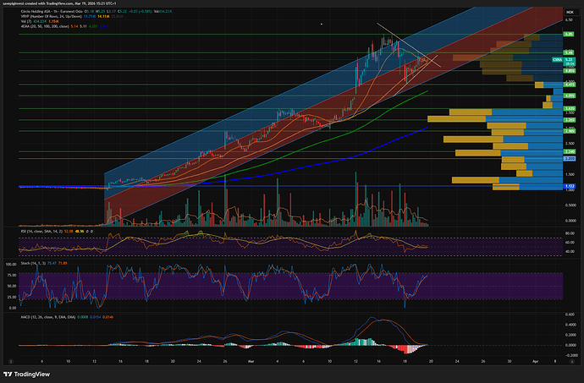Click the 6.09 green price level label
This screenshot has width=584, height=383.
[569, 34]
